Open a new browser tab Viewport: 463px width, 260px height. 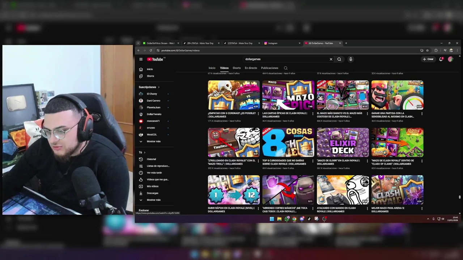(346, 43)
